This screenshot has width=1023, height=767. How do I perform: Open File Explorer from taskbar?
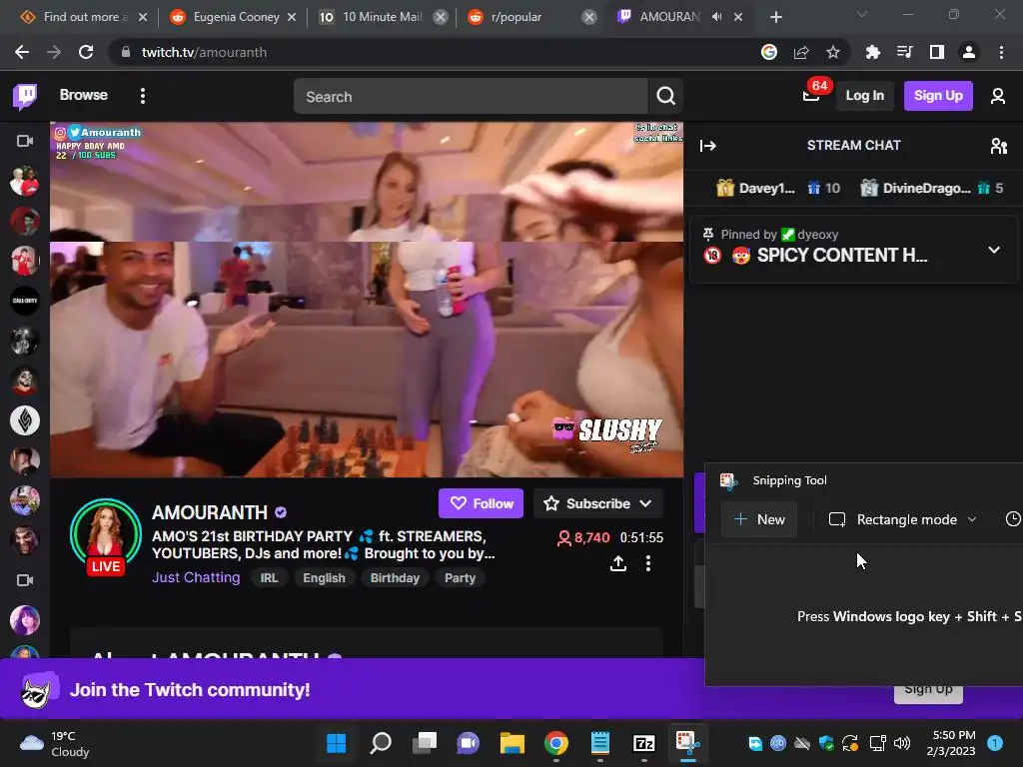(x=512, y=743)
